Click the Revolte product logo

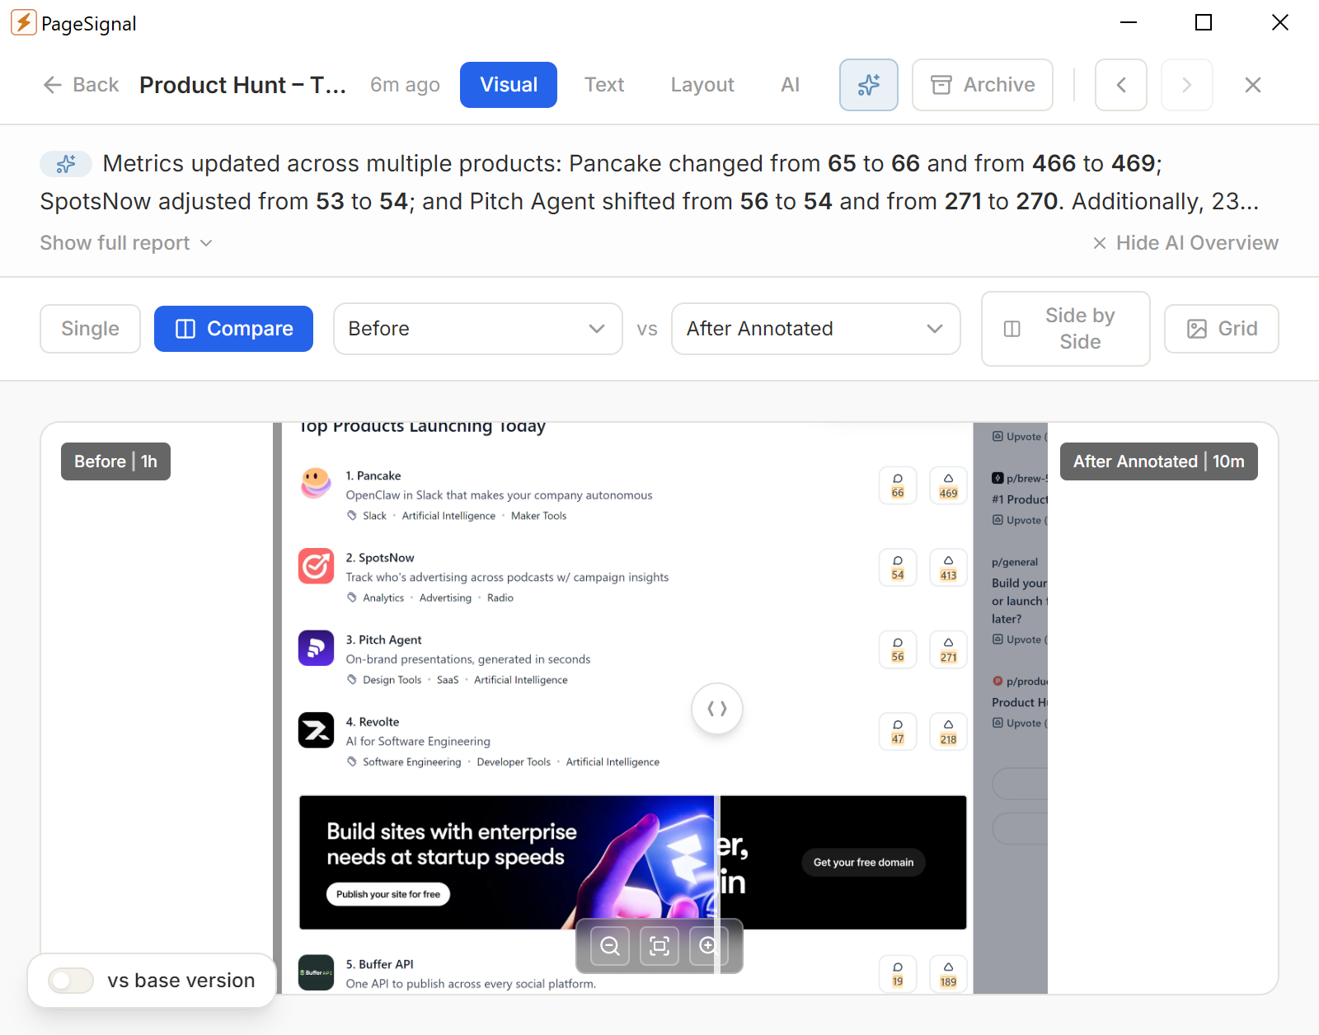(x=316, y=730)
